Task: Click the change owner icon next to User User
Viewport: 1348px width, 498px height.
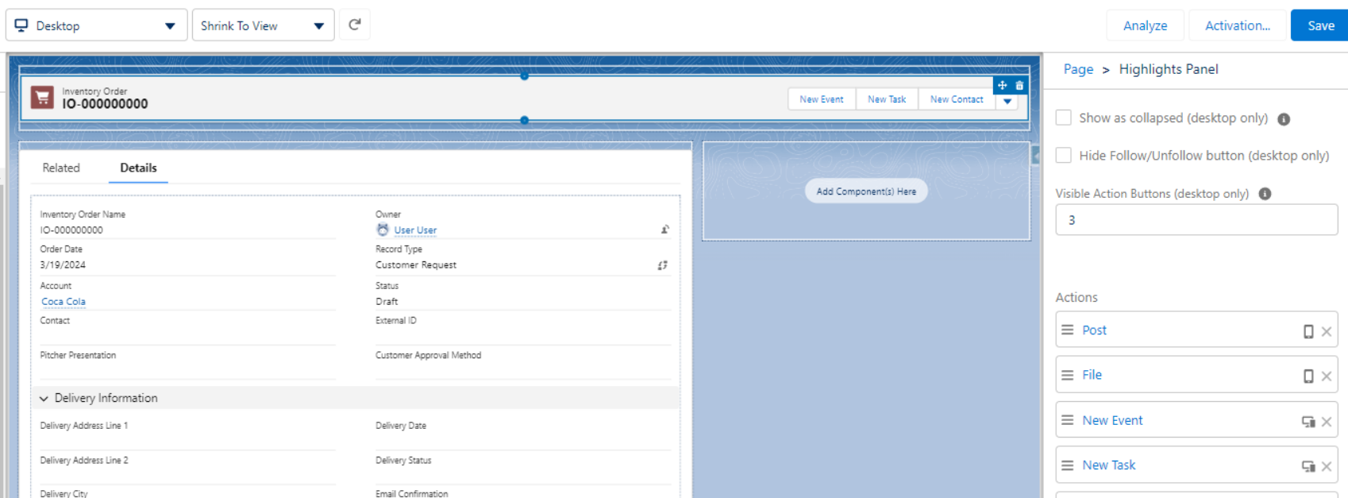Action: pos(664,230)
